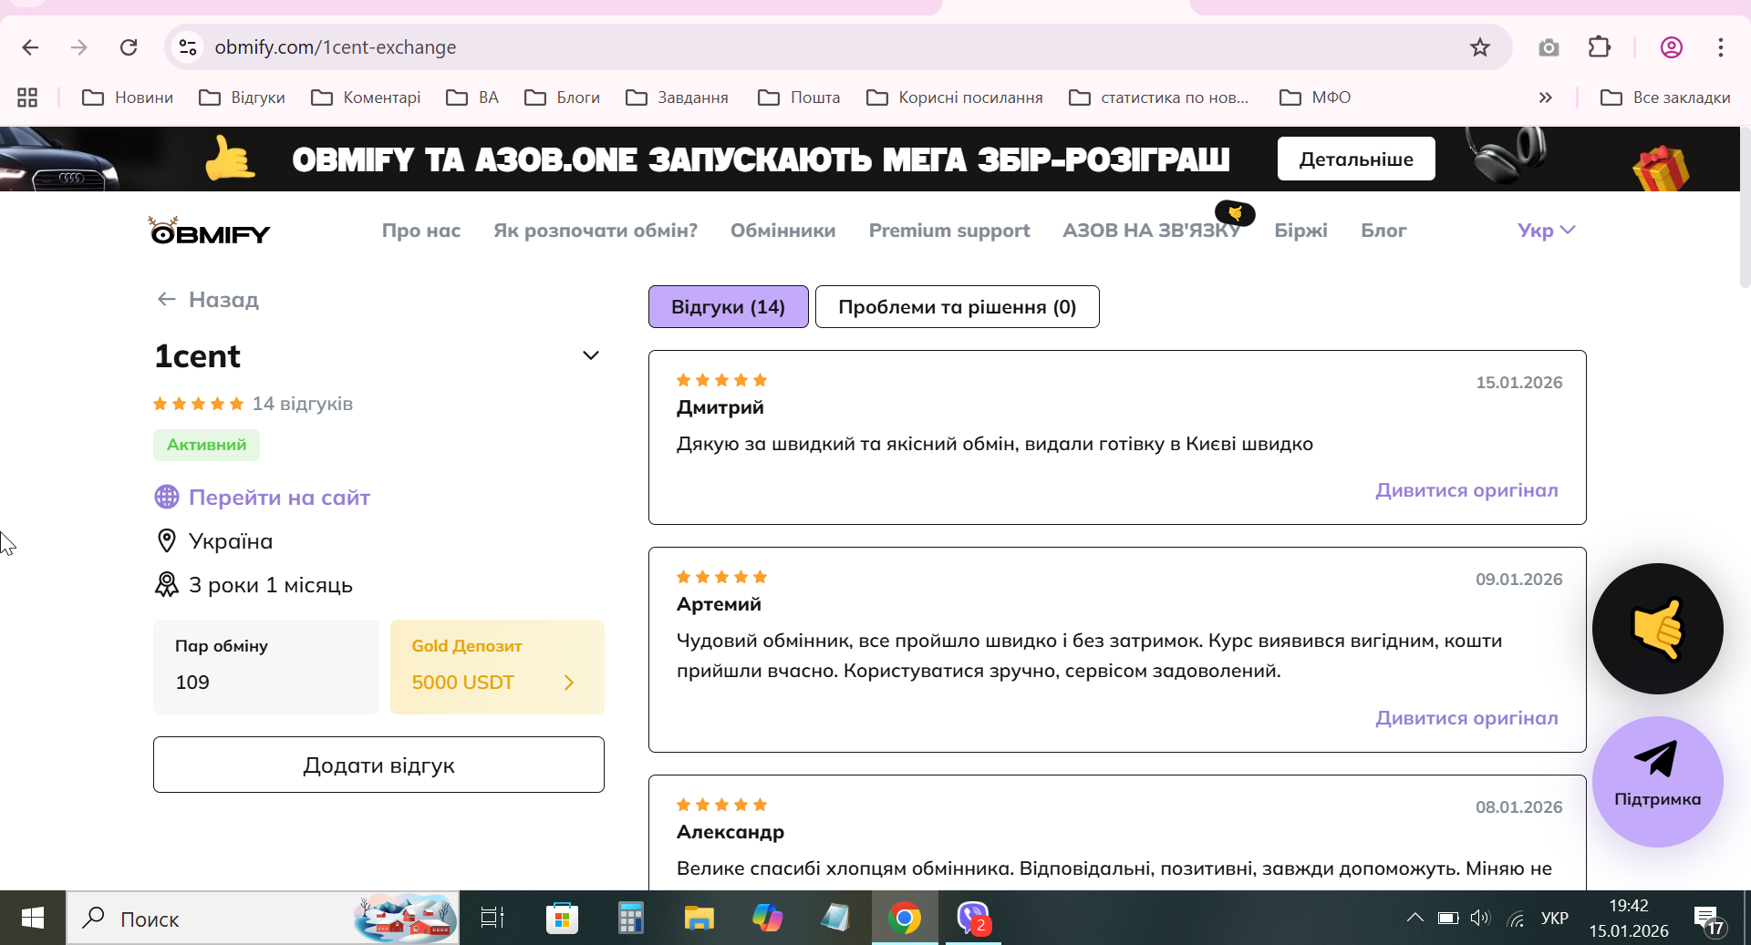Open Chrome three-dot menu

click(1721, 47)
